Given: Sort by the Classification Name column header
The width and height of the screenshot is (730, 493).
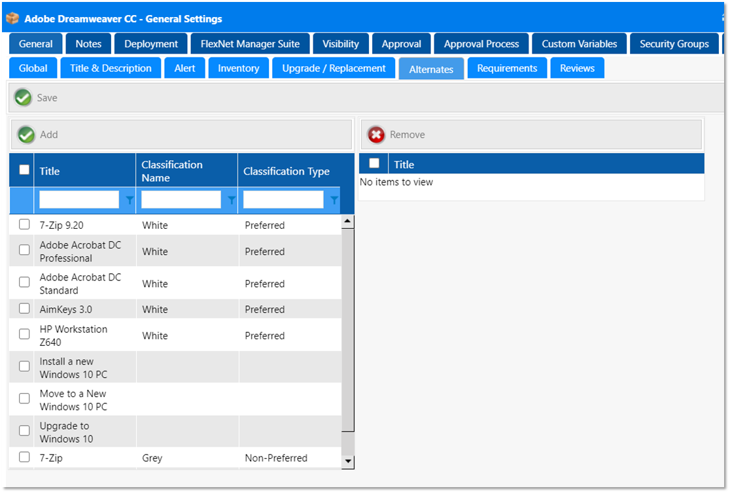Looking at the screenshot, I should 172,171.
